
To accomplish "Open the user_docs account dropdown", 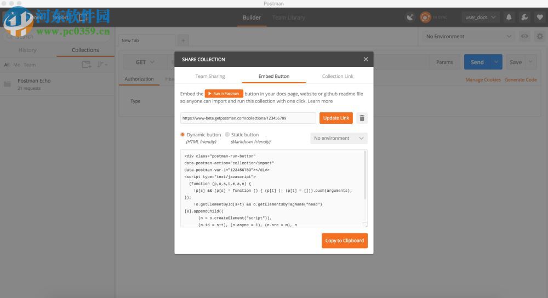I will click(x=480, y=17).
